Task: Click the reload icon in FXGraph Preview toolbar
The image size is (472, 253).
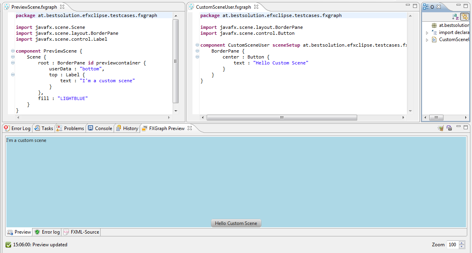Action: coord(449,128)
